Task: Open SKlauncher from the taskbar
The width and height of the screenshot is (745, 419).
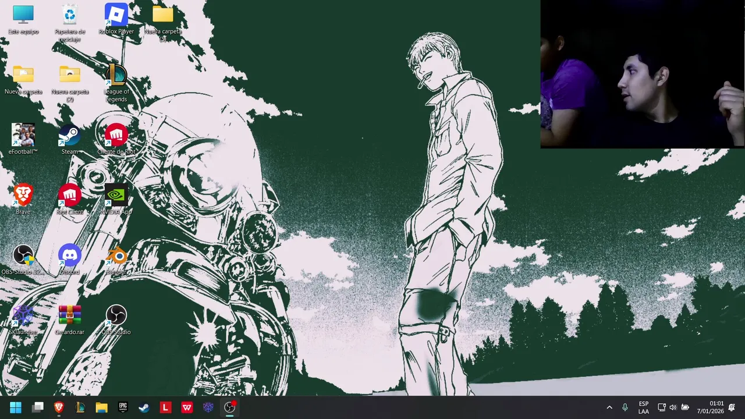Action: 208,407
